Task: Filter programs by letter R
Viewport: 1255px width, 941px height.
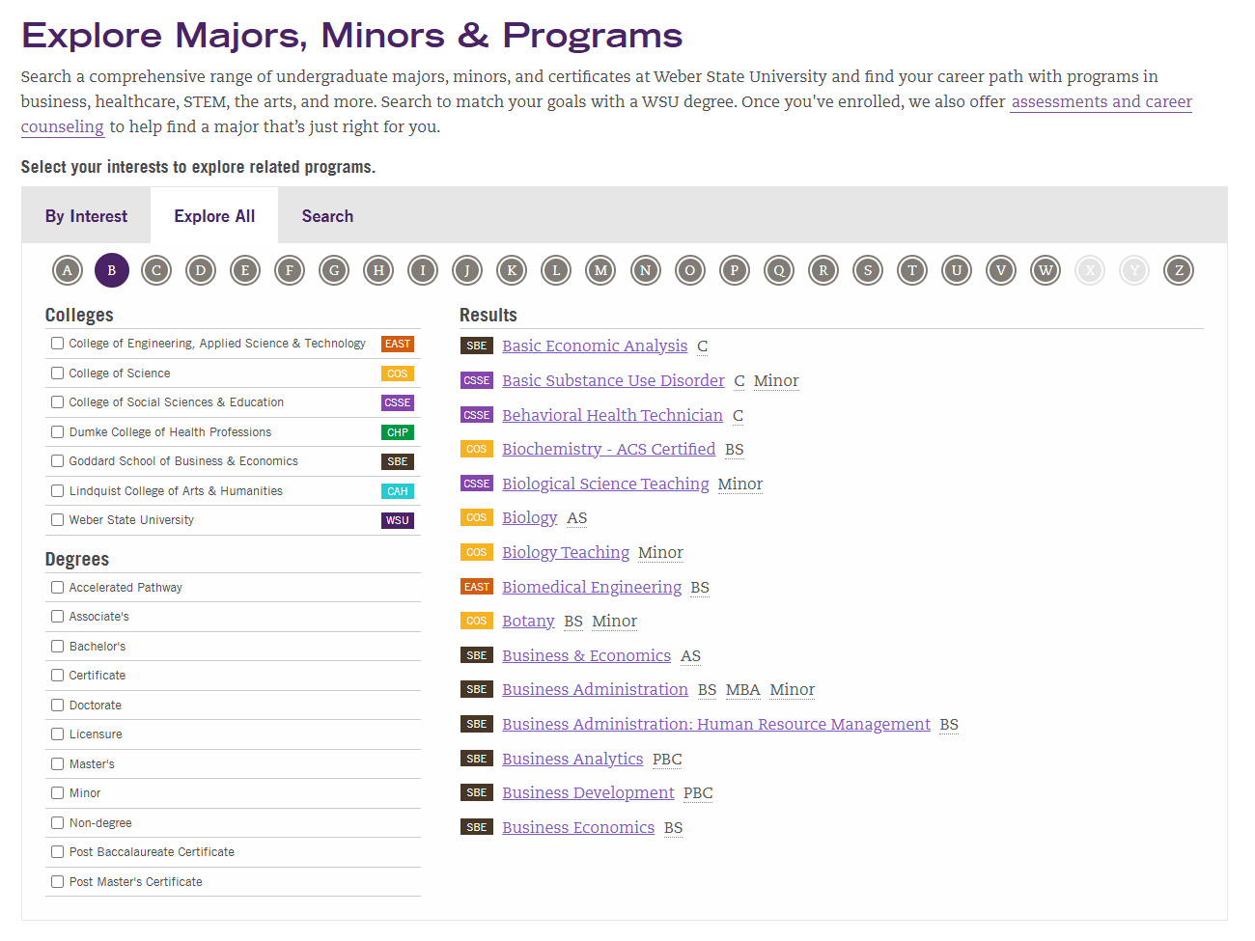Action: pos(823,270)
